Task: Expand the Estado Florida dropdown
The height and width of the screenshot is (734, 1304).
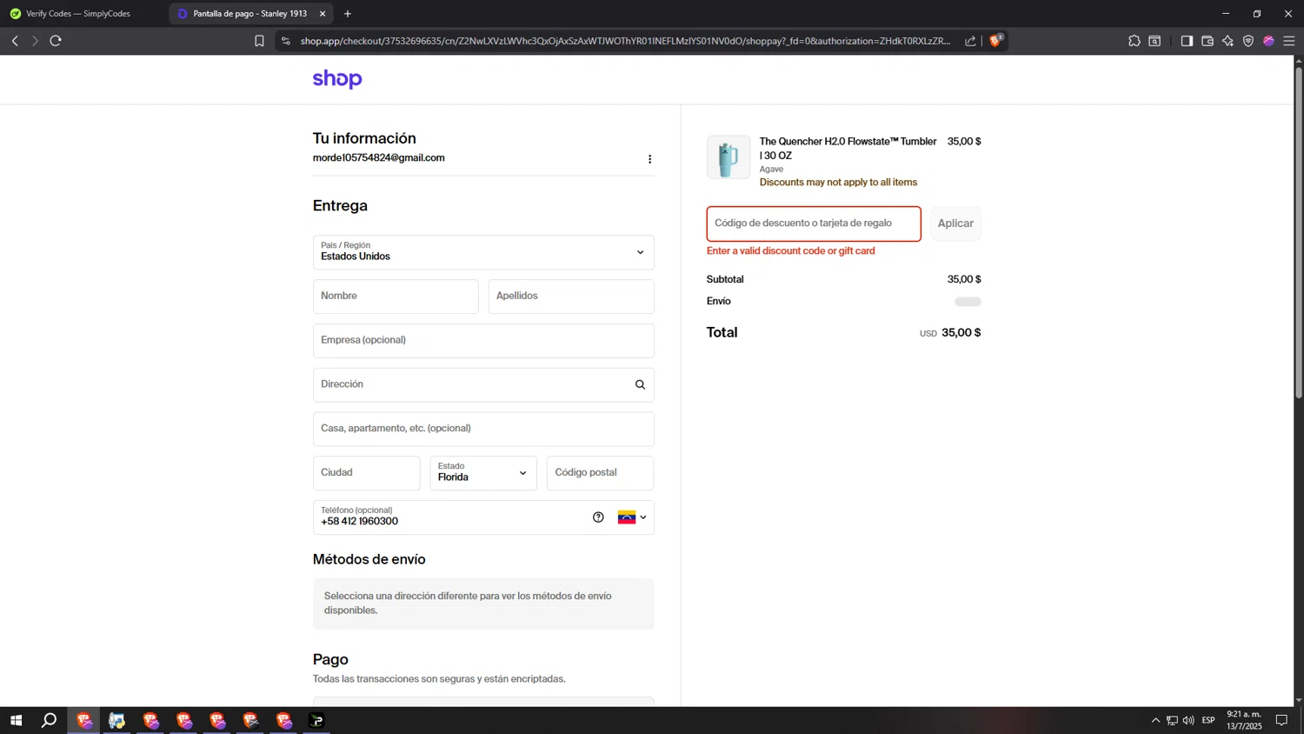Action: pyautogui.click(x=483, y=473)
